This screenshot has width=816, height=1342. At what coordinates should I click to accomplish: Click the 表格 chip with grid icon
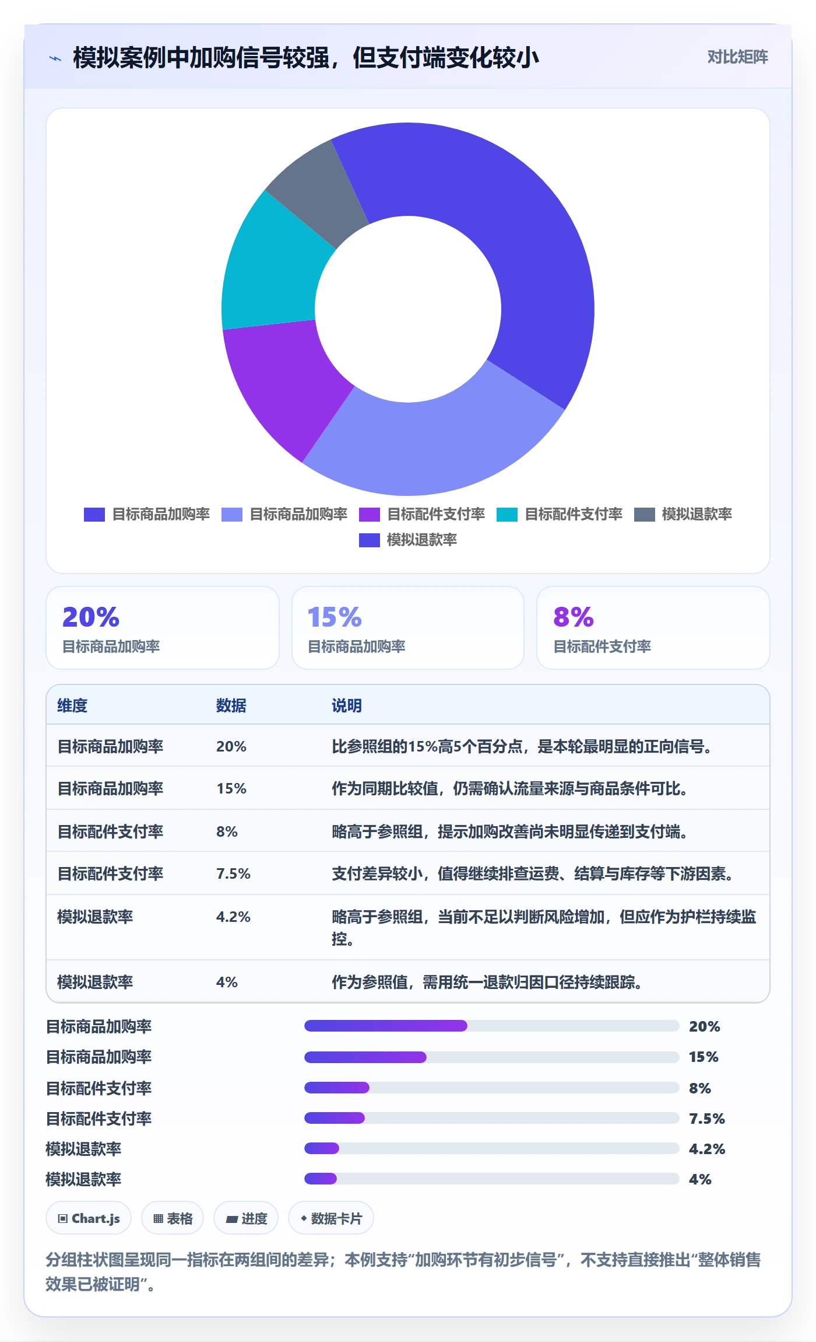[x=173, y=1218]
